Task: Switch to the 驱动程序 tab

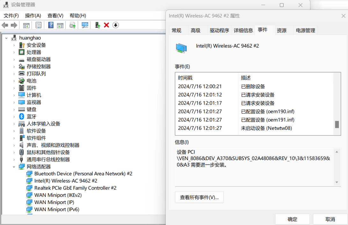Action: 220,31
